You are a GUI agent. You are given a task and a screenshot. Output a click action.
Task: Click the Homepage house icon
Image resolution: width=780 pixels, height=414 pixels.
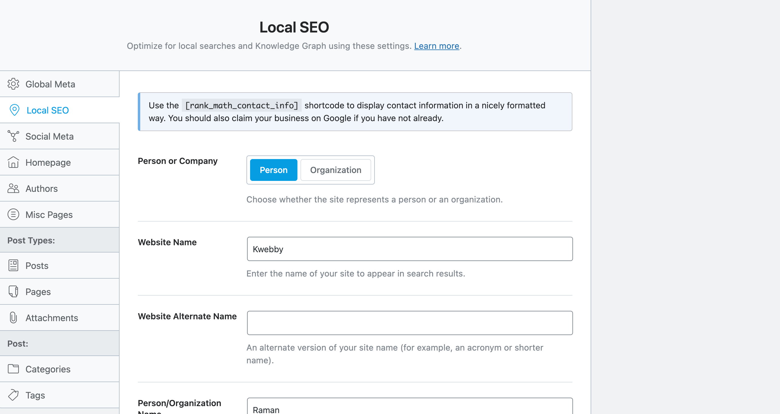click(13, 162)
